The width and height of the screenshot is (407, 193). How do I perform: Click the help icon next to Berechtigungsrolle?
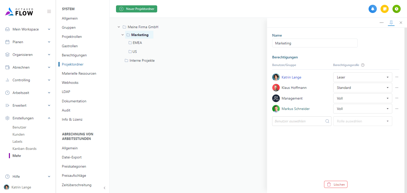[363, 65]
